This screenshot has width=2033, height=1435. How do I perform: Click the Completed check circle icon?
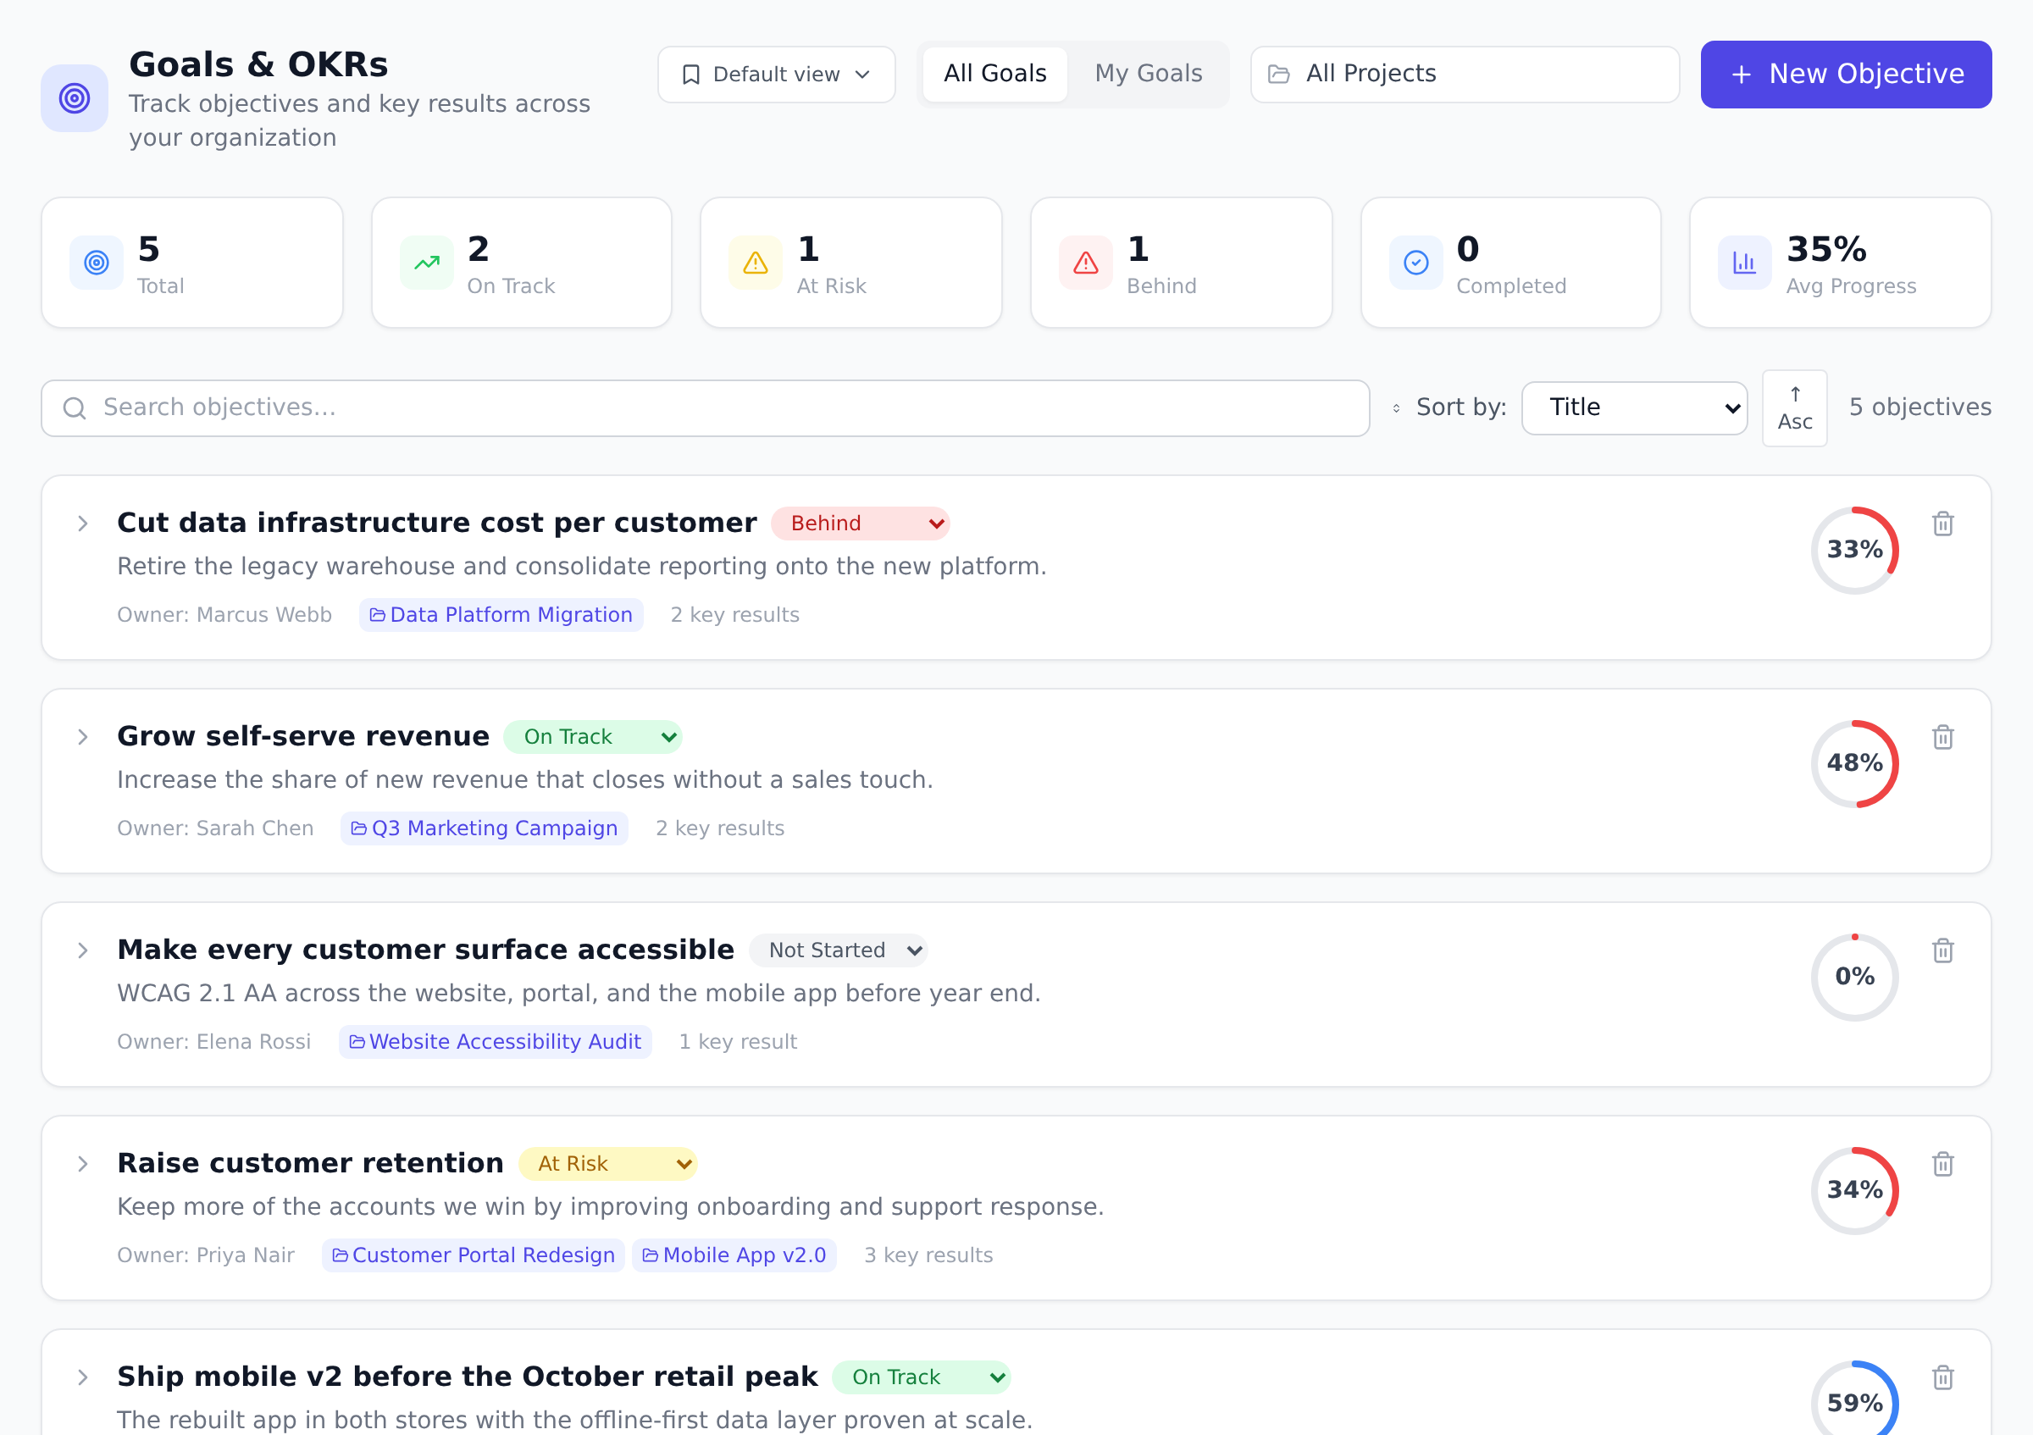pyautogui.click(x=1415, y=263)
